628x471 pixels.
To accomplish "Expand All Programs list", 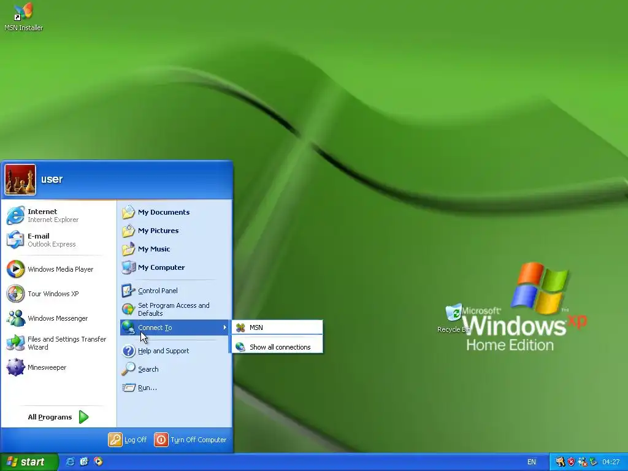I will (58, 417).
